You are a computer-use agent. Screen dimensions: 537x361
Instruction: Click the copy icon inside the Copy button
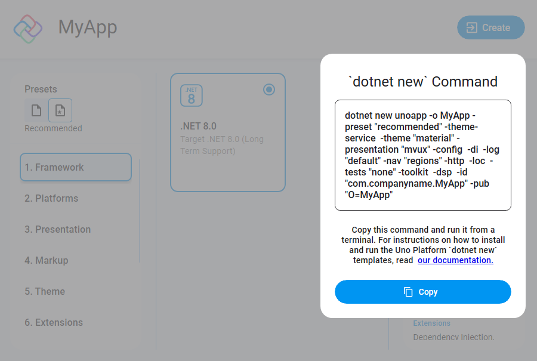coord(408,292)
